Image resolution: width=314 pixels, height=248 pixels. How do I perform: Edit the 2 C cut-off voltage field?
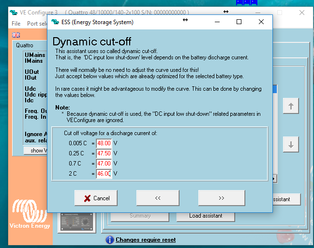pyautogui.click(x=104, y=174)
